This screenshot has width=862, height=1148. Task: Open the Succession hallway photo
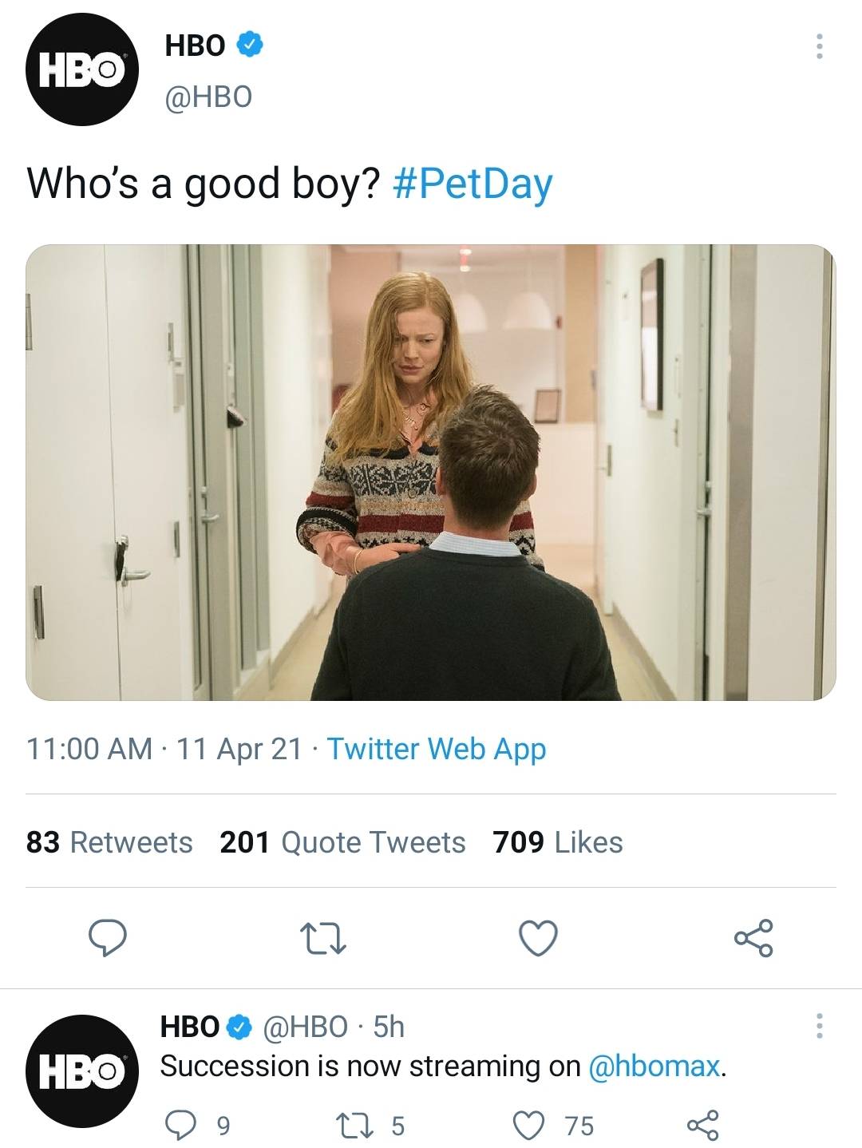431,475
